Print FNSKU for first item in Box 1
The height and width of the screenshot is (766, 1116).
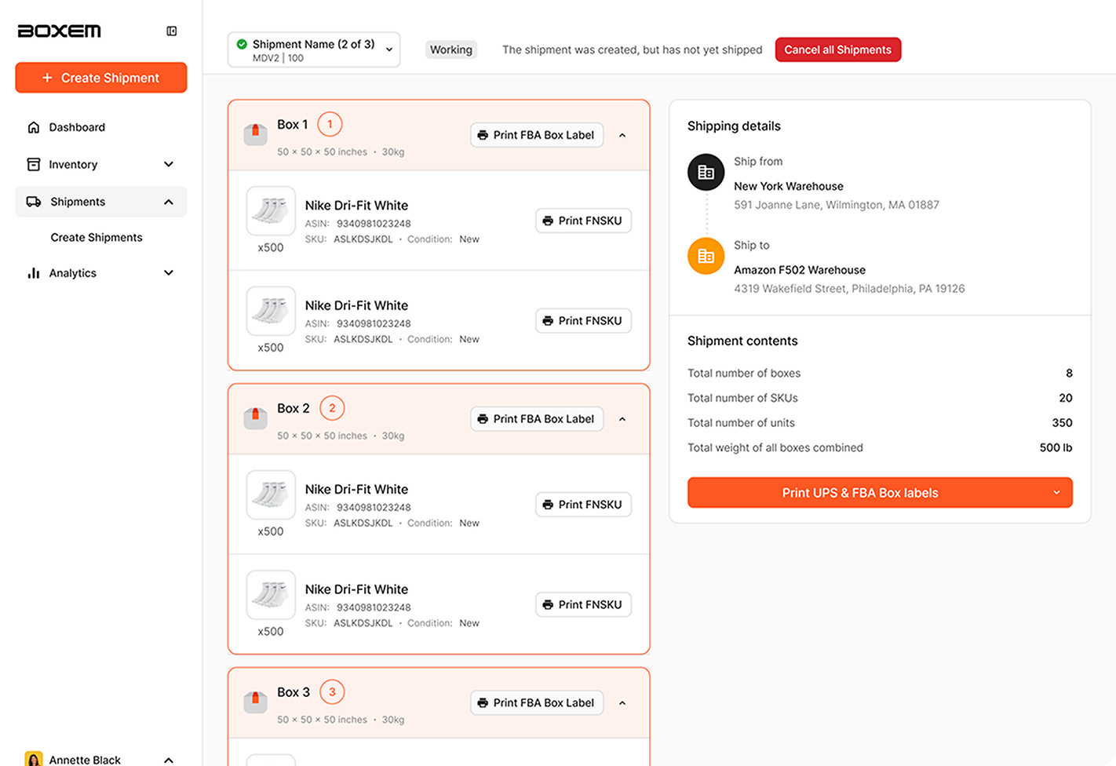[583, 221]
